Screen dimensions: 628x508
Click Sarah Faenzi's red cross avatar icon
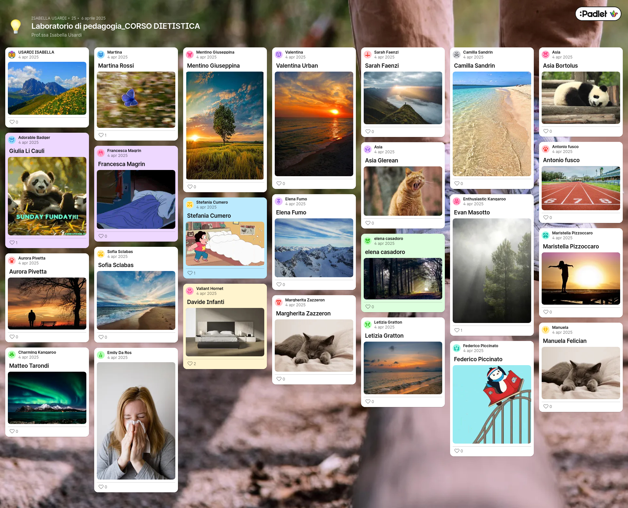(367, 54)
